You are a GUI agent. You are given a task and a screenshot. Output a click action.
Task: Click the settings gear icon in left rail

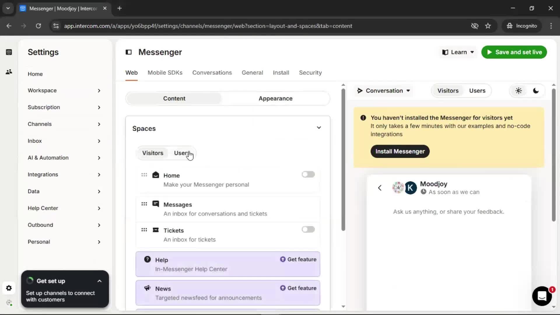click(x=9, y=288)
